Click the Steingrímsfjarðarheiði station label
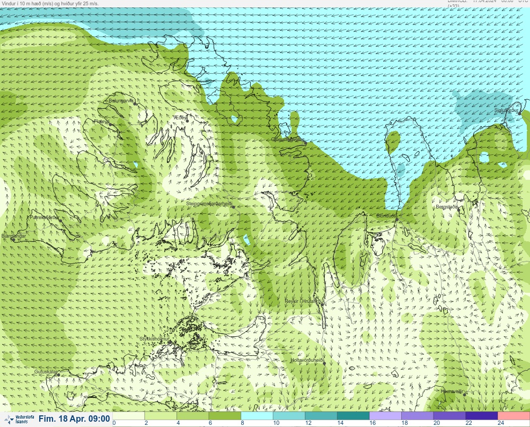 tap(209, 204)
